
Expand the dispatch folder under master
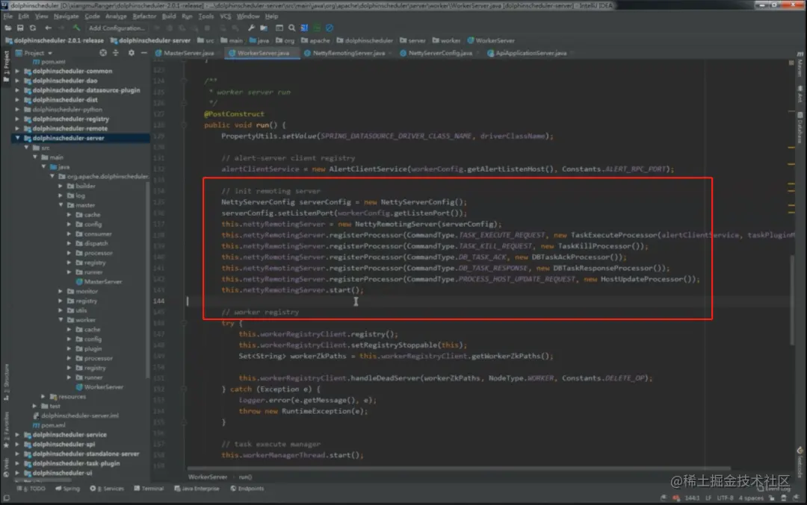[69, 243]
